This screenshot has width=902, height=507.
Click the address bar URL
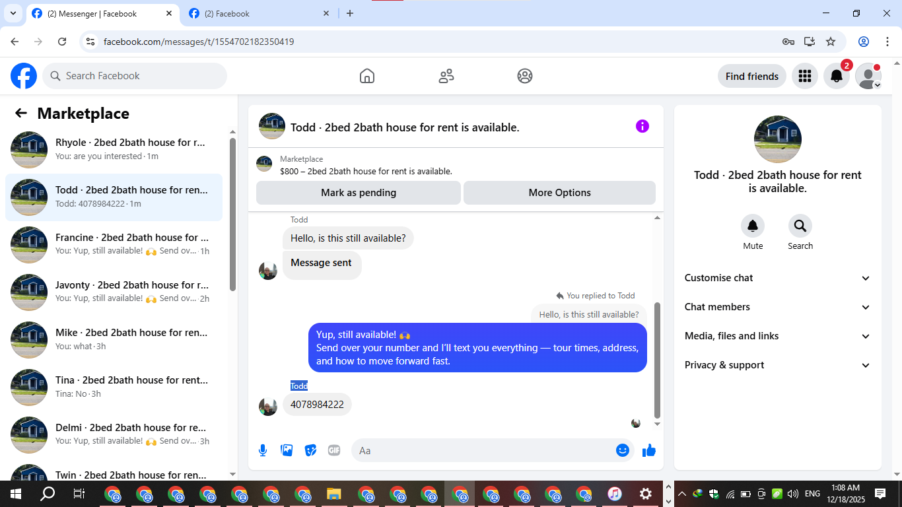coord(199,42)
